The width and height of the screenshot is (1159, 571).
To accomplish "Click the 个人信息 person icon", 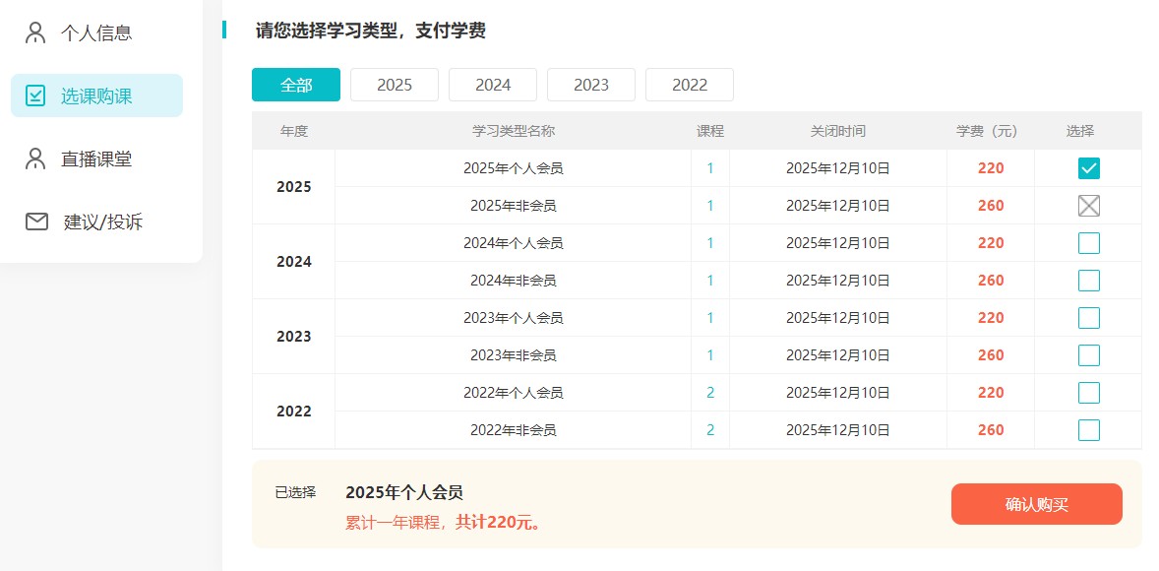I will 35,32.
